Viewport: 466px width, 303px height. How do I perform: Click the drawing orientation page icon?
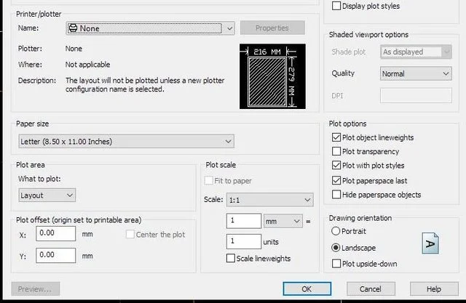click(x=430, y=243)
